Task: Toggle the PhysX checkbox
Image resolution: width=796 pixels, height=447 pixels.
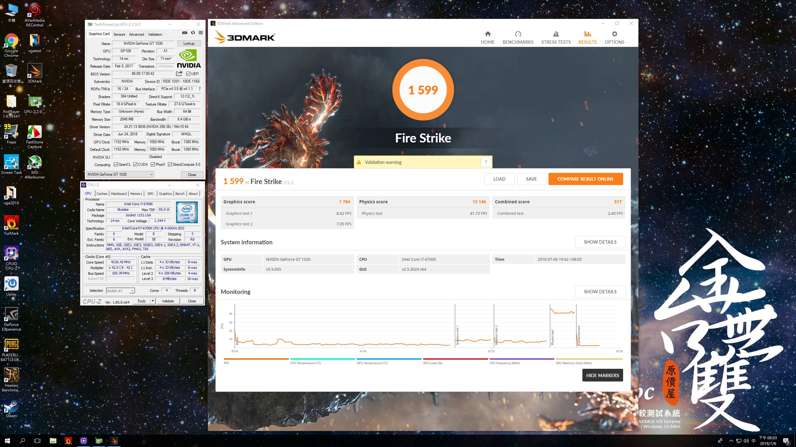Action: 153,165
